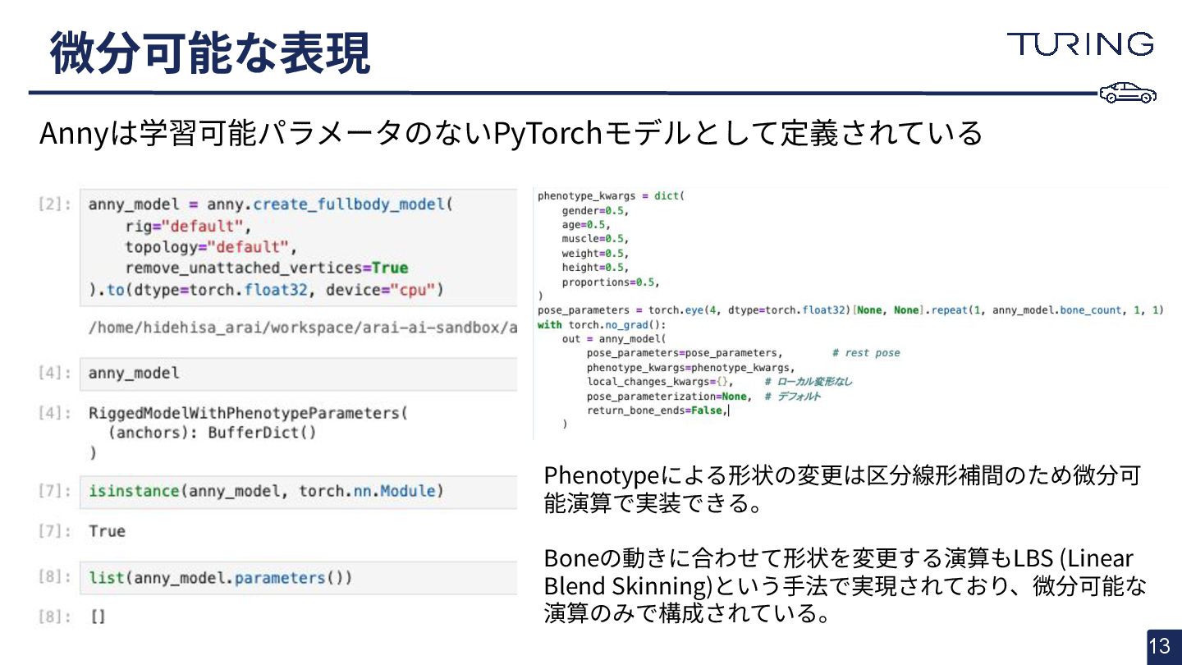The height and width of the screenshot is (665, 1182).
Task: Click the slide number 13 badge
Action: (1164, 647)
